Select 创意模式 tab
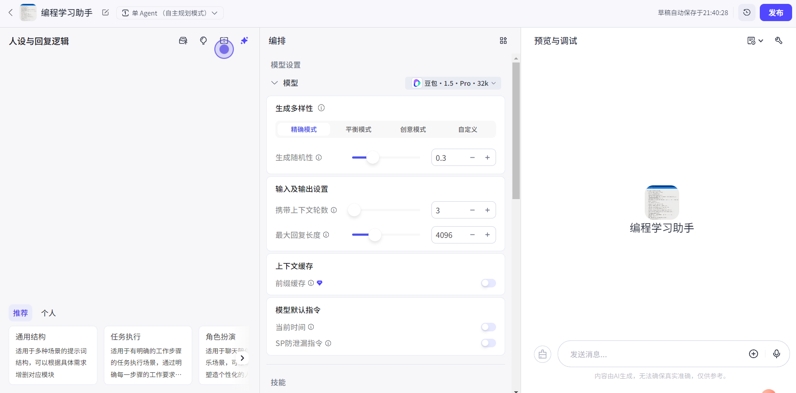The height and width of the screenshot is (393, 796). pos(413,129)
